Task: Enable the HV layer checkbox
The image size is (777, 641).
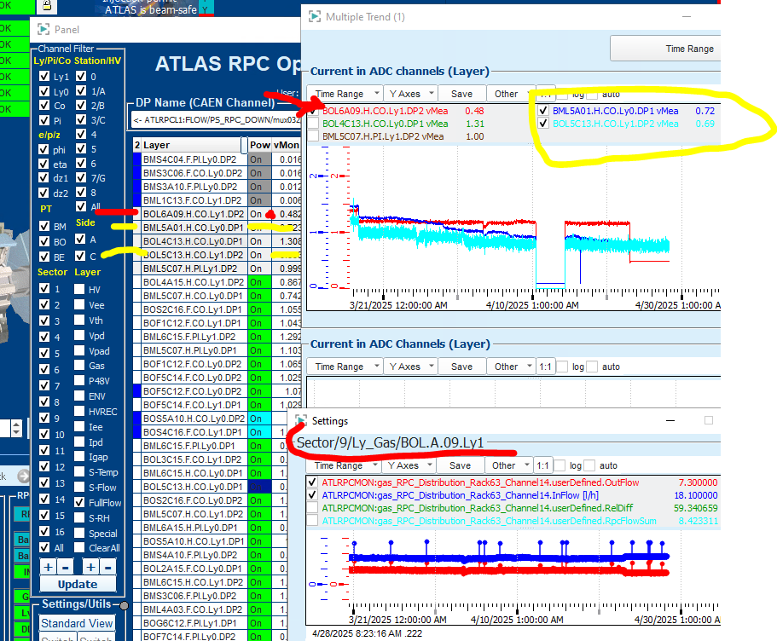Action: pos(80,289)
